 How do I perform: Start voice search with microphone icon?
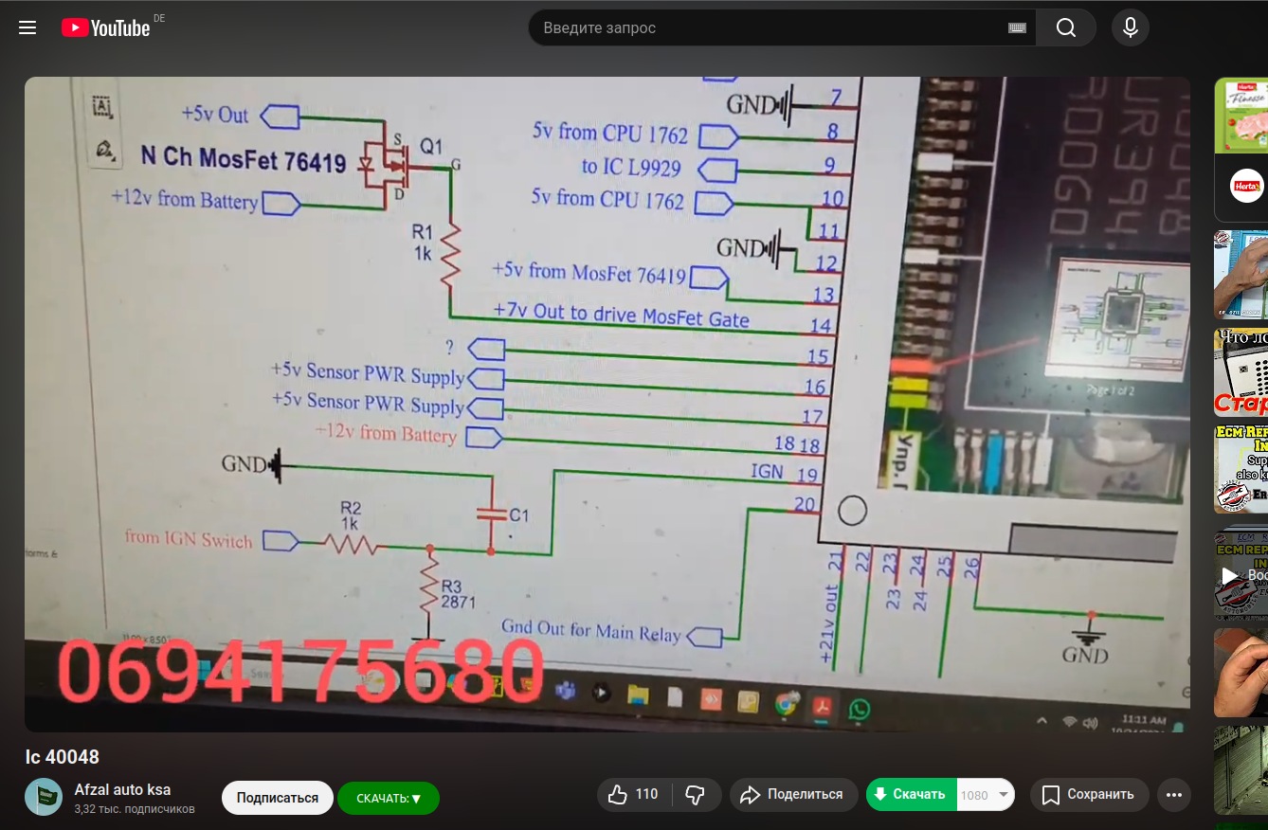click(1130, 27)
